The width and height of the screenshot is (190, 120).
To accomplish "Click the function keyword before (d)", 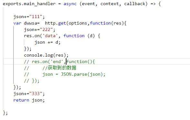I will (74, 36).
